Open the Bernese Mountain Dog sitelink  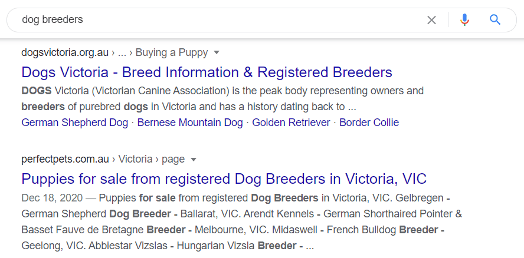[190, 123]
